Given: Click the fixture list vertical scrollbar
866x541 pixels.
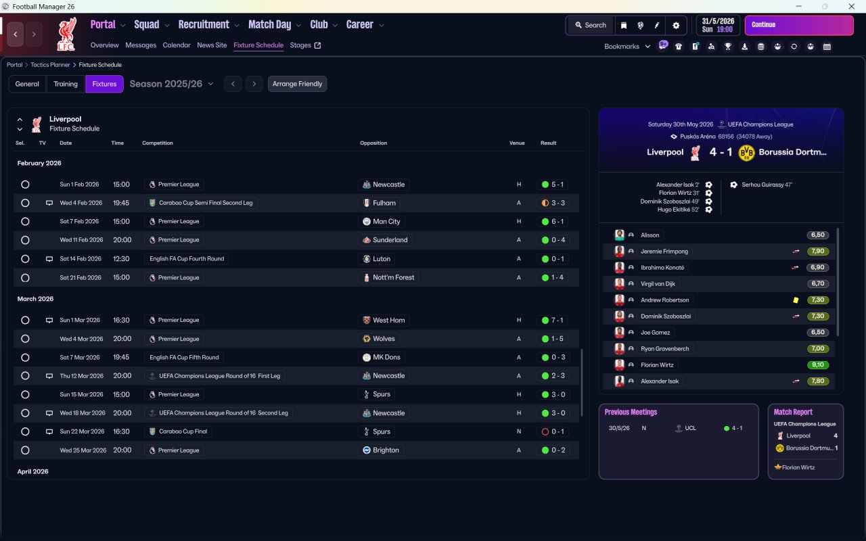Looking at the screenshot, I should (x=582, y=383).
